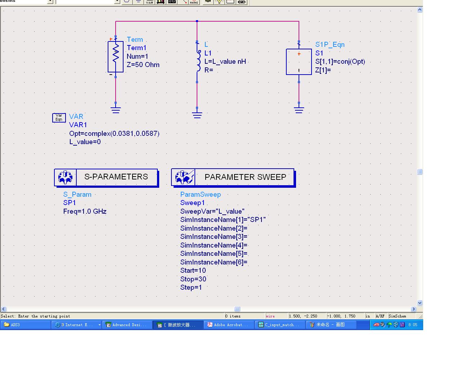
Task: Click the '0 items' status bar entry
Action: [x=233, y=316]
